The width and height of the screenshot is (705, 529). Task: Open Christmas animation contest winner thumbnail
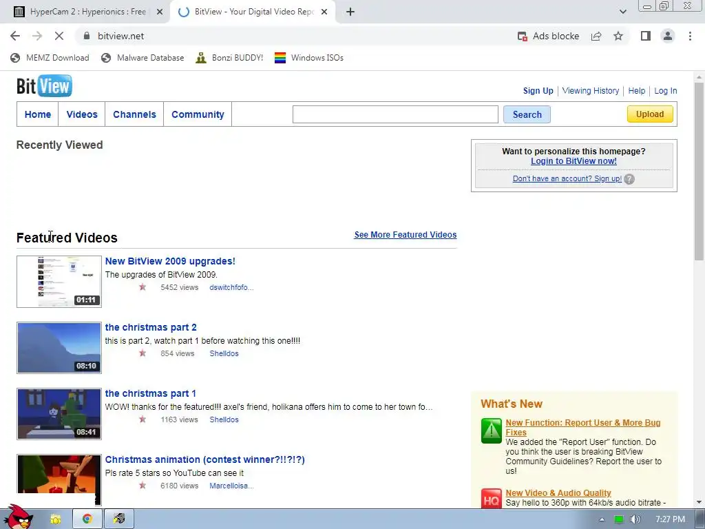59,479
